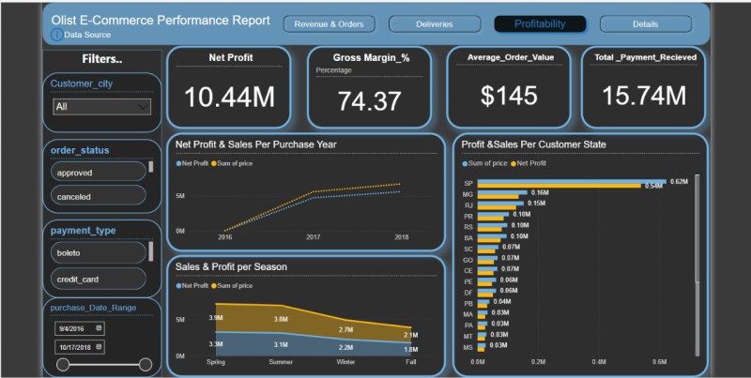Select the MG sales bar
Viewport: 751px width, 378px height.
coord(502,192)
